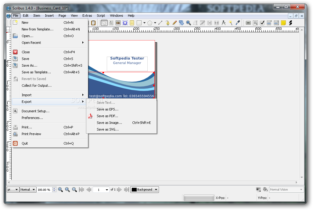
Task: Select the arrow Select Item tool
Action: click(104, 23)
